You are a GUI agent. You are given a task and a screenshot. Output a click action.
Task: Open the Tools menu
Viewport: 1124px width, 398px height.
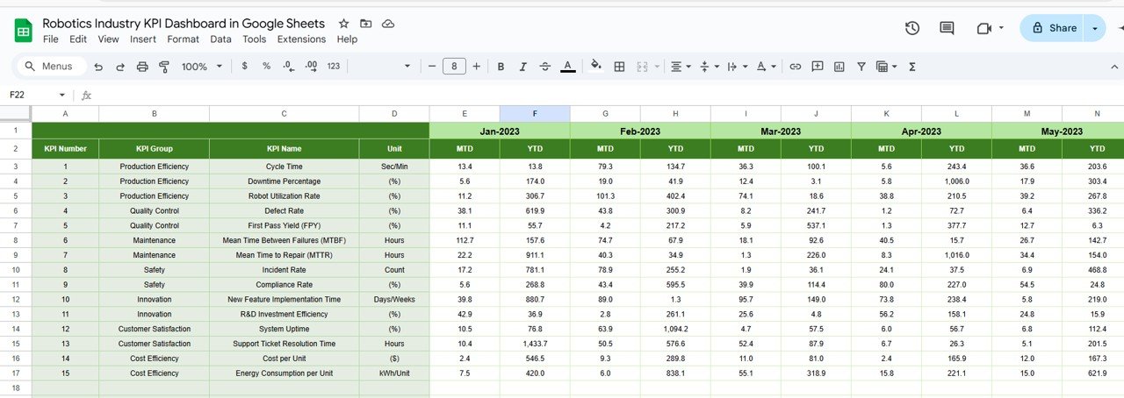click(255, 39)
